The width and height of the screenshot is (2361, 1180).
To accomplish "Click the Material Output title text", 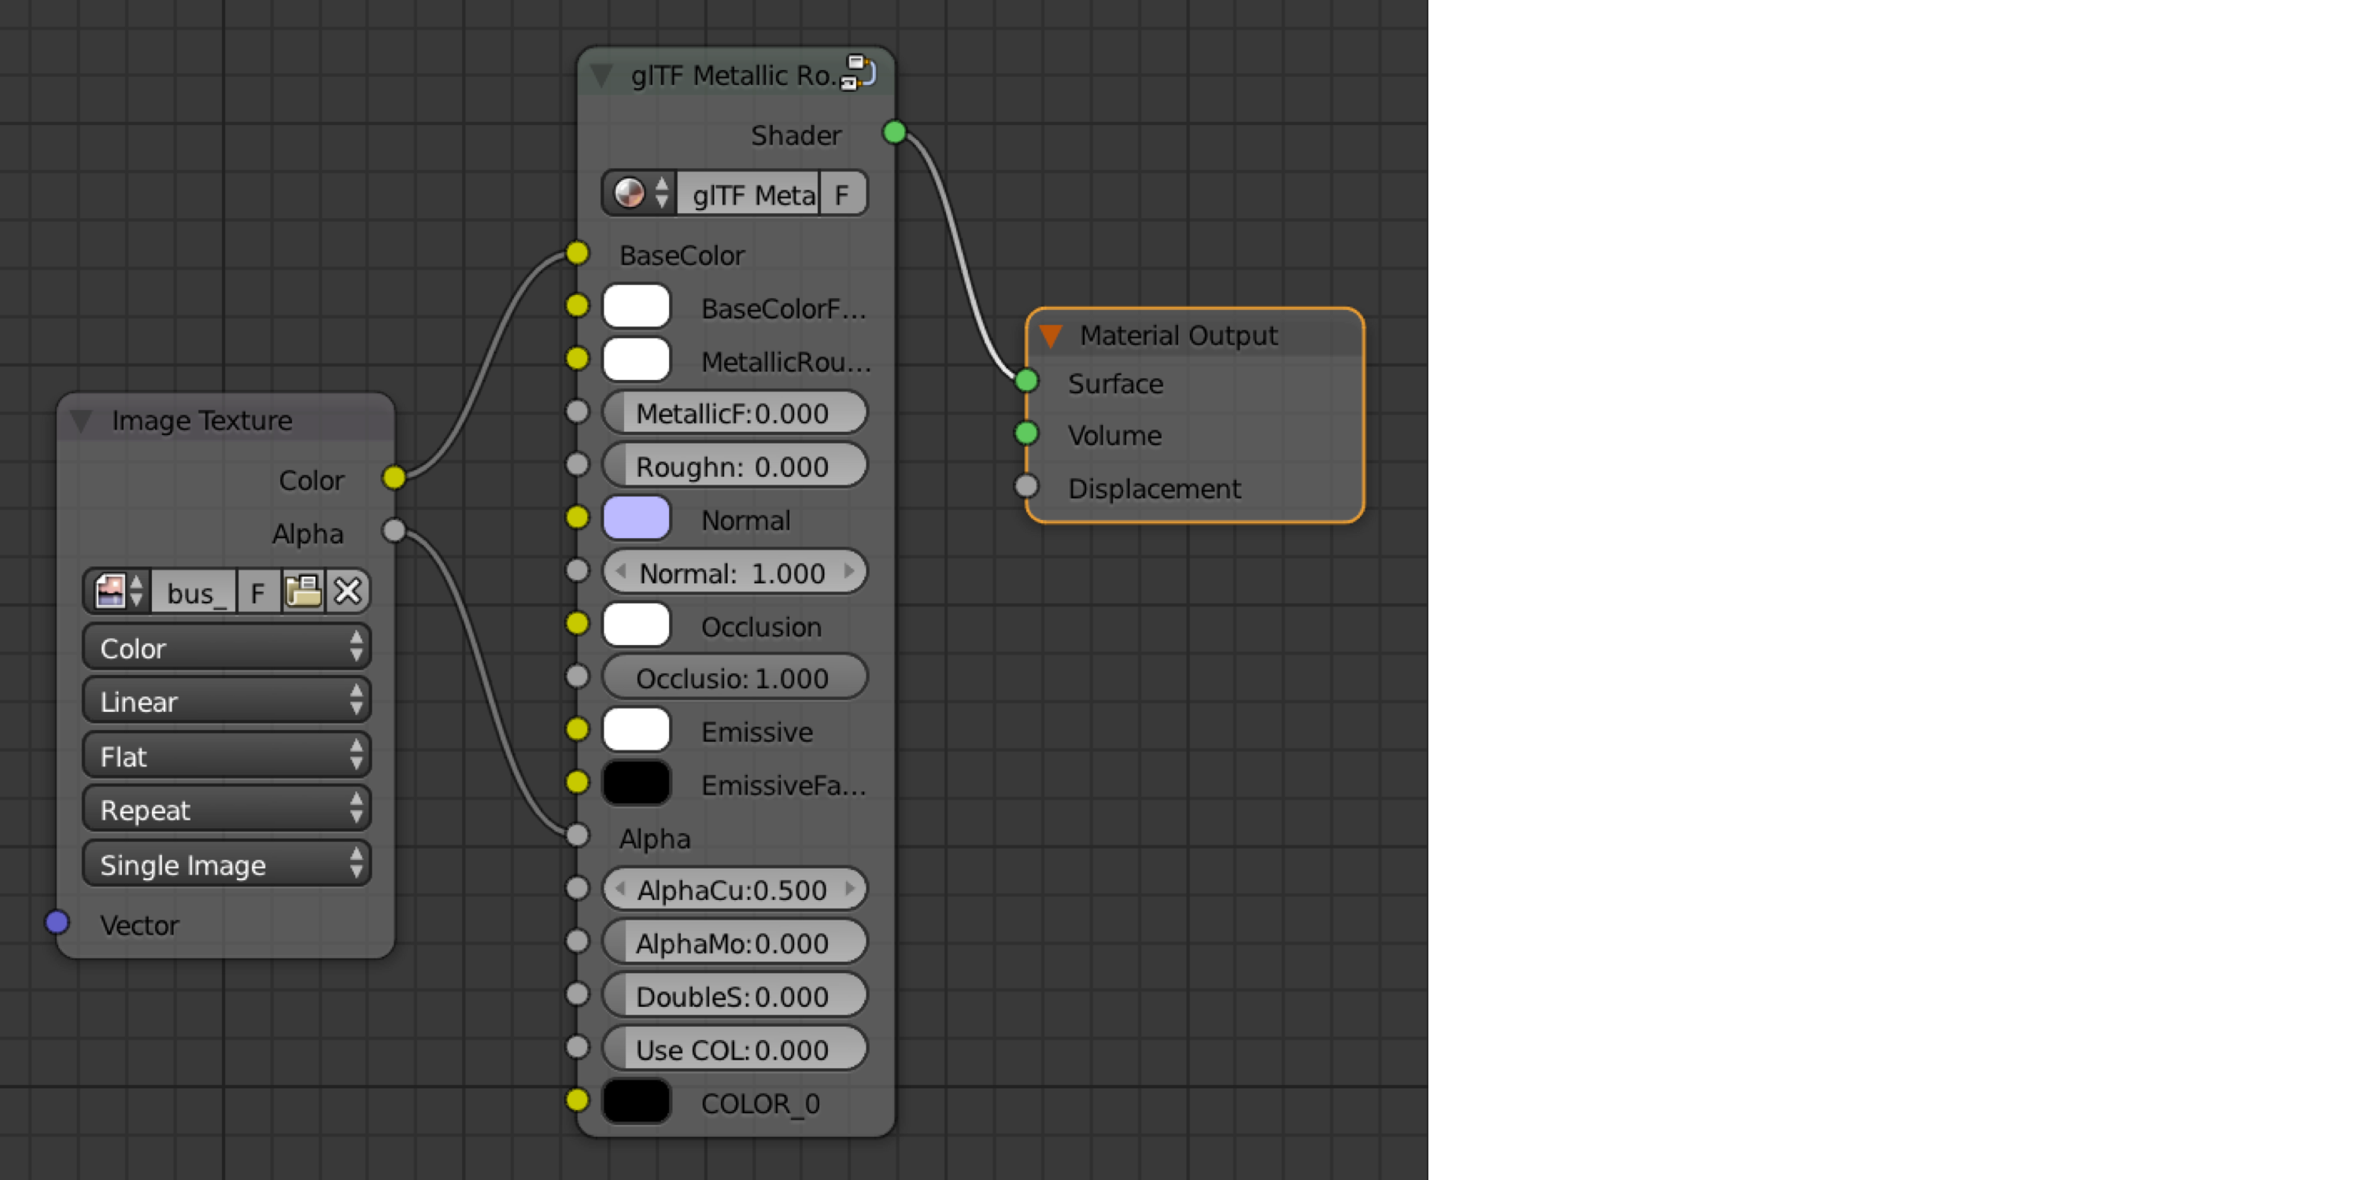I will pos(1179,336).
